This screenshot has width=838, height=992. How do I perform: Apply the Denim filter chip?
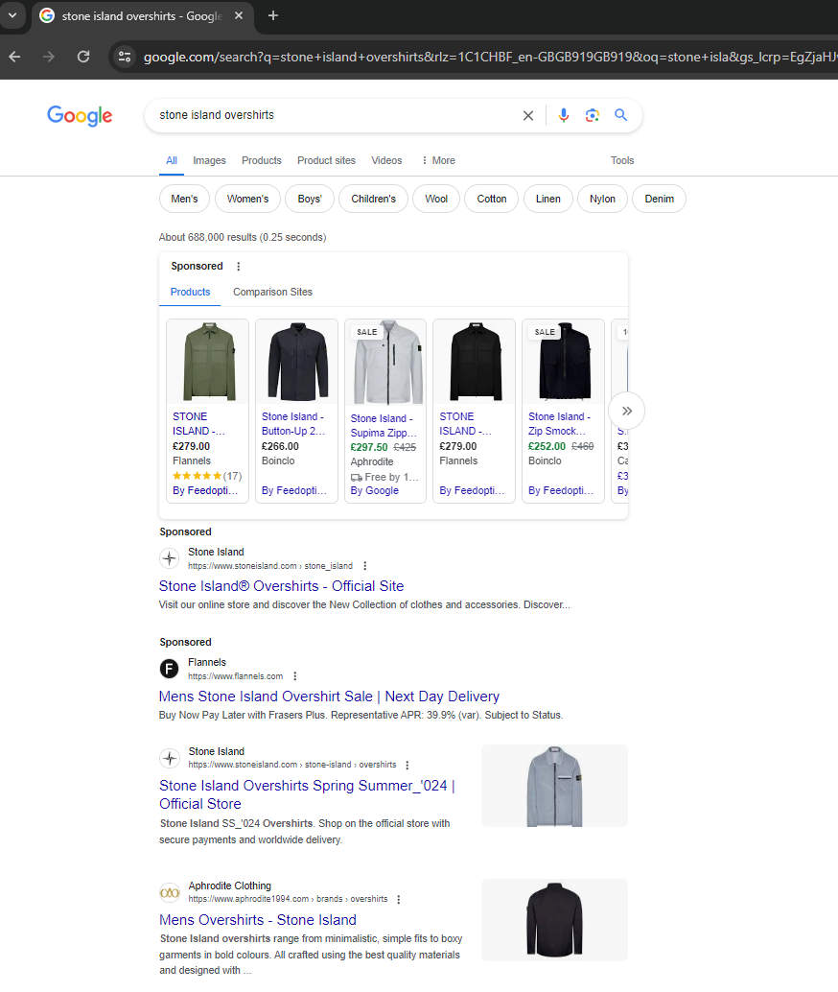point(659,199)
